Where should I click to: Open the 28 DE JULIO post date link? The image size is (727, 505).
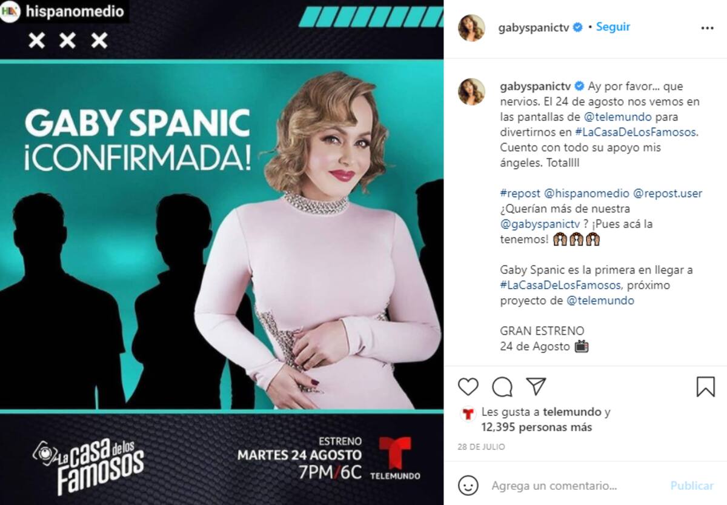tap(481, 447)
